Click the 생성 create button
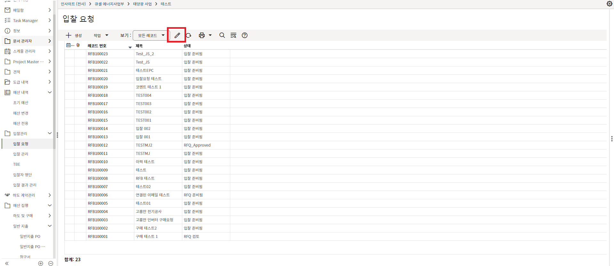The height and width of the screenshot is (266, 614). pos(74,35)
